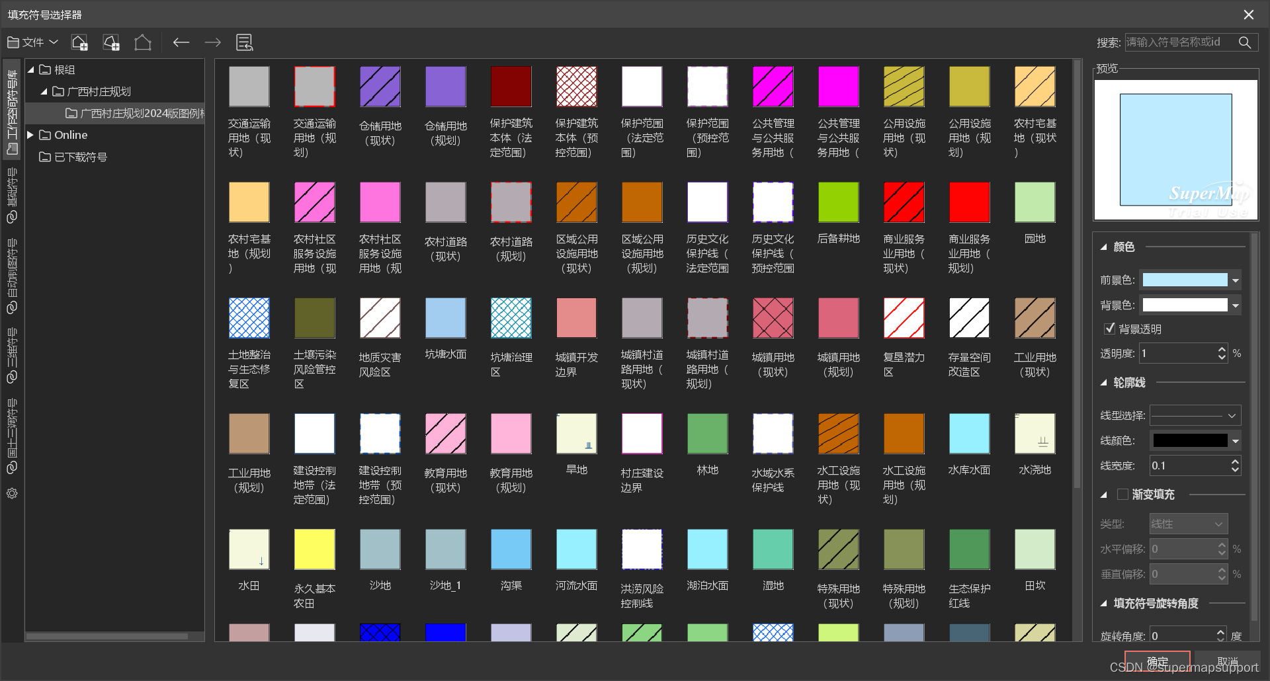Collapse the 填充符号旋转角度 section
Image resolution: width=1270 pixels, height=681 pixels.
click(1103, 604)
